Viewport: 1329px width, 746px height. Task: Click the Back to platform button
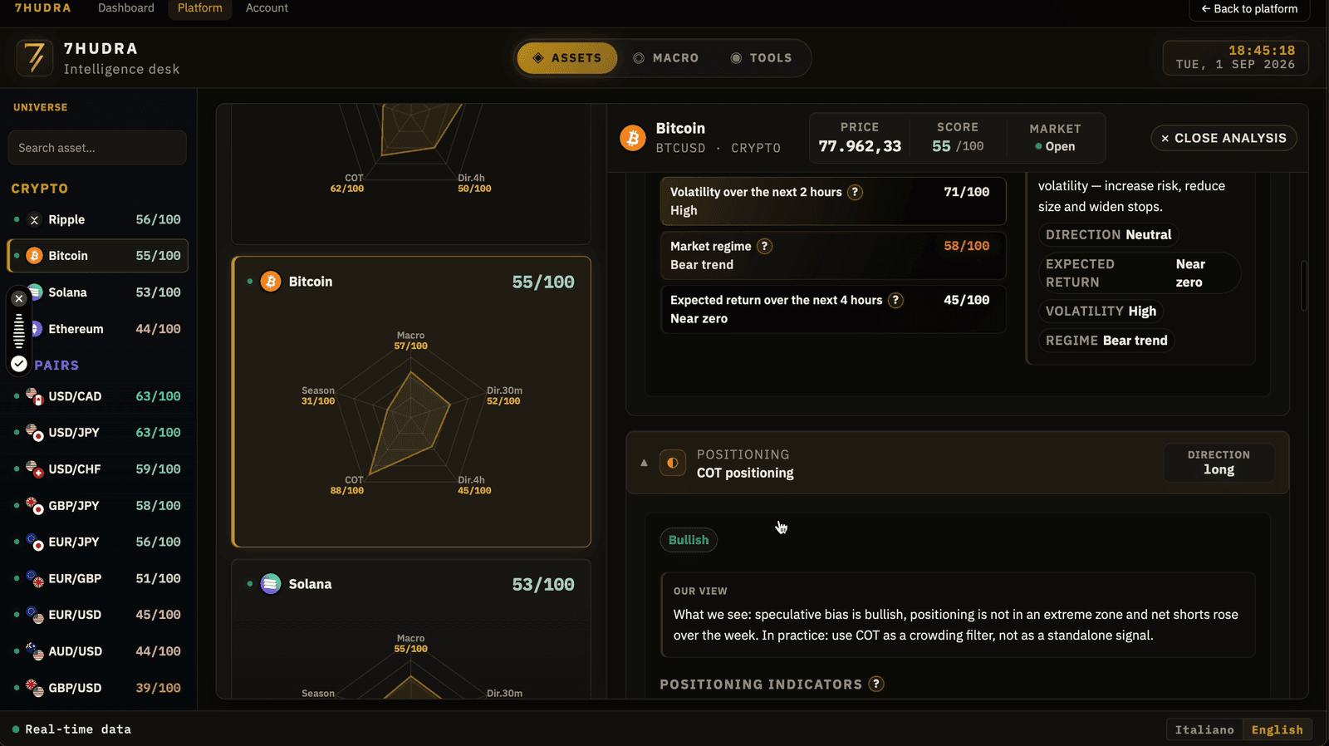[x=1249, y=9]
